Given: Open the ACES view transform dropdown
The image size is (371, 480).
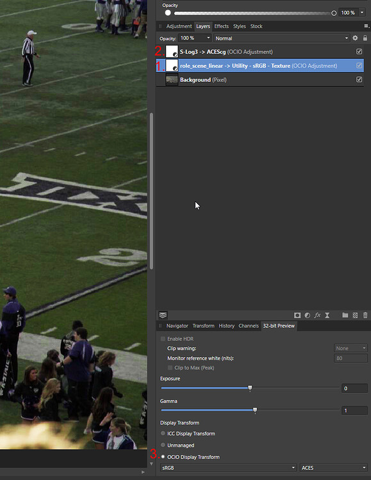Looking at the screenshot, I should [x=333, y=468].
